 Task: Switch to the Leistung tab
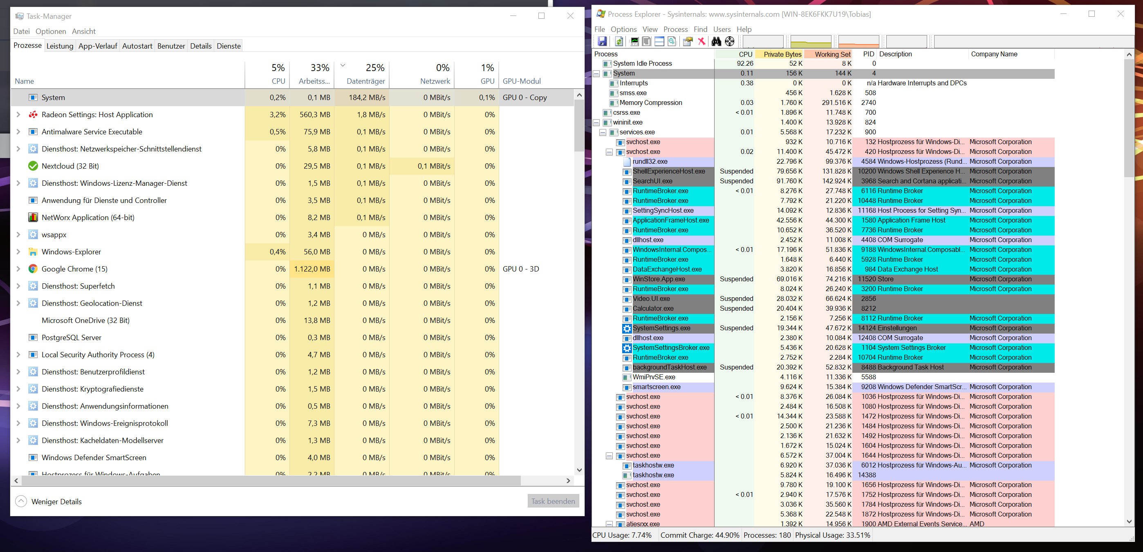(x=60, y=46)
